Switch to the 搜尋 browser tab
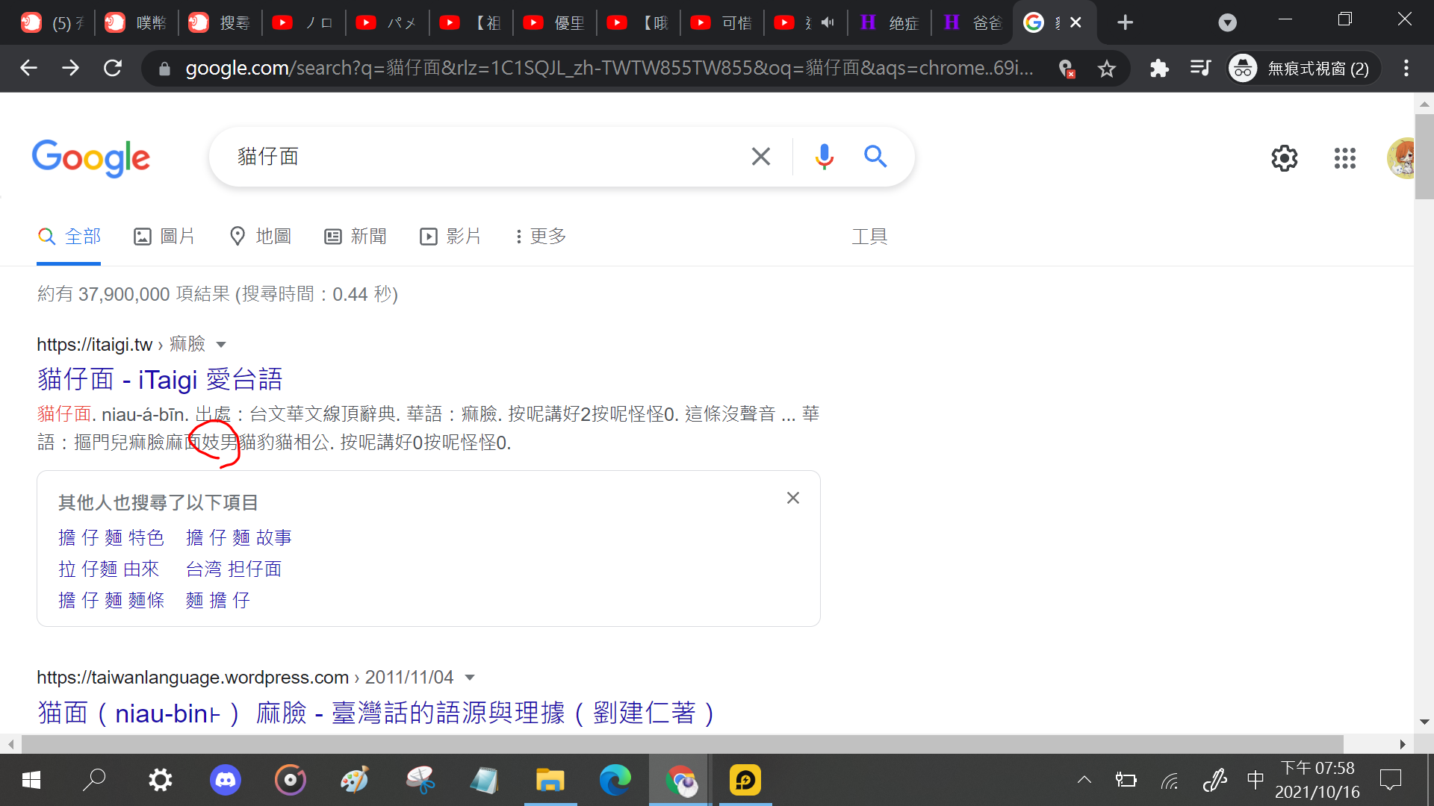 (220, 22)
